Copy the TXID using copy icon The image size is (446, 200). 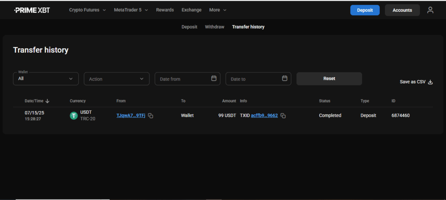click(283, 116)
